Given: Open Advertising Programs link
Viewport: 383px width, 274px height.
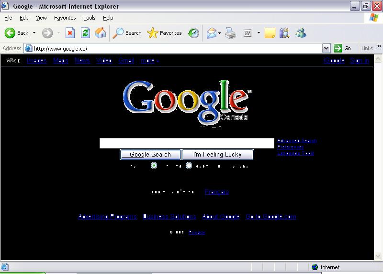Looking at the screenshot, I should (107, 217).
